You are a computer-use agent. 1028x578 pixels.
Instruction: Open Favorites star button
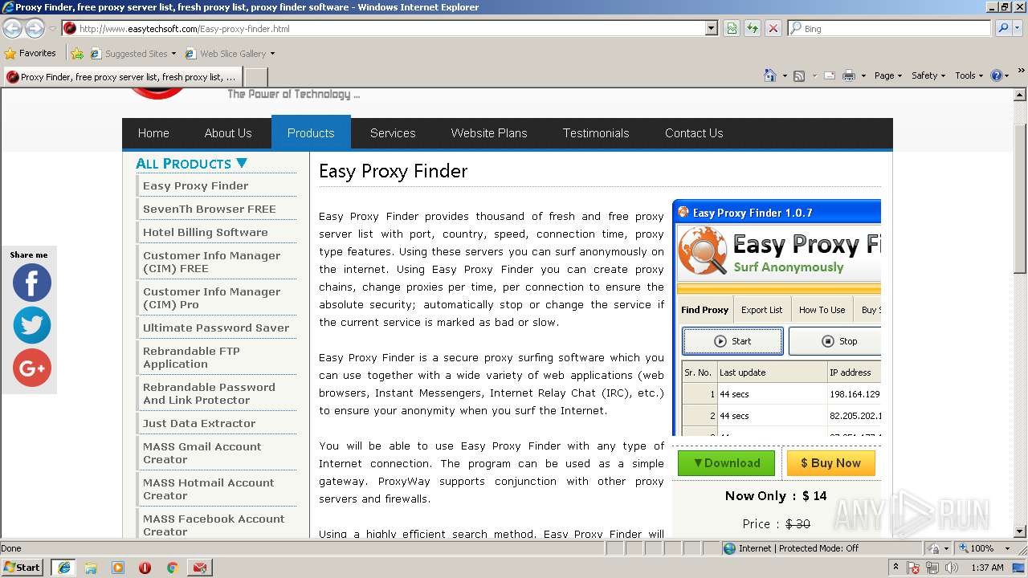click(x=31, y=54)
